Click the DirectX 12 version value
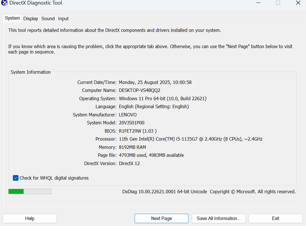 click(x=129, y=163)
